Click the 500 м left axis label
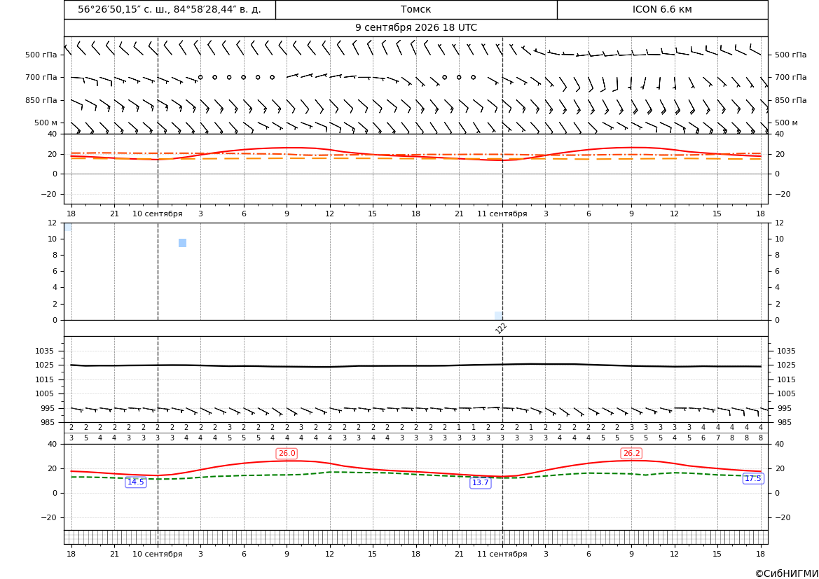Viewport: 819px width, 579px height. click(x=46, y=123)
